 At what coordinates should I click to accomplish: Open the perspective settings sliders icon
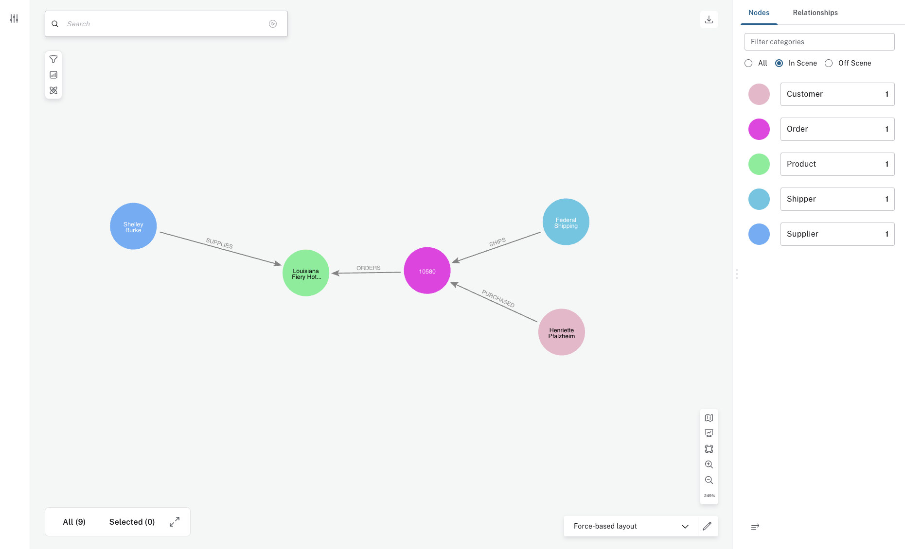(14, 18)
